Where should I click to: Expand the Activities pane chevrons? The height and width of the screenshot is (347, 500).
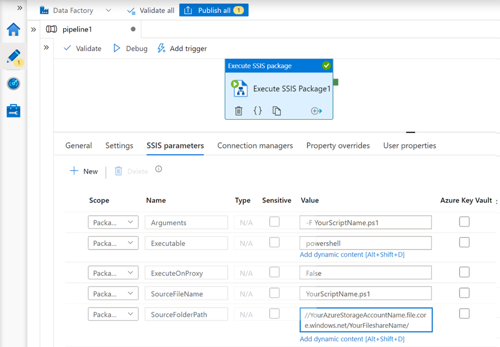pyautogui.click(x=46, y=47)
